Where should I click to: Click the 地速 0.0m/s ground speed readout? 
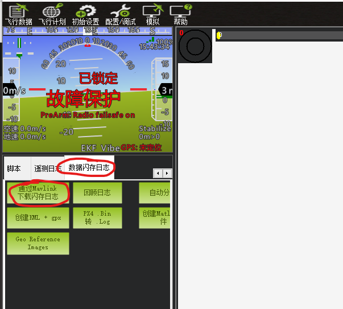click(24, 137)
